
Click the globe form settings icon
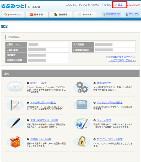tap(82, 124)
